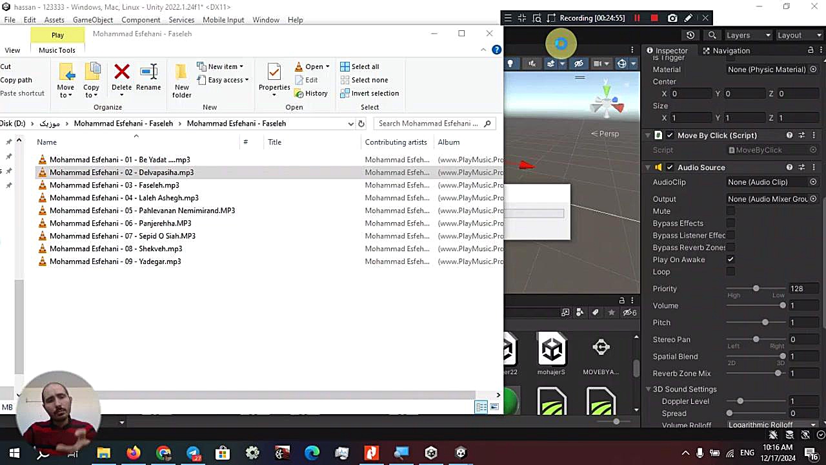Click the Stereo Pan slider handle
Image resolution: width=826 pixels, height=465 pixels.
756,339
